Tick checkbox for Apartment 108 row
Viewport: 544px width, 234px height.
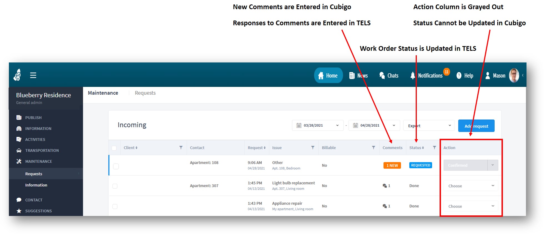click(x=116, y=166)
